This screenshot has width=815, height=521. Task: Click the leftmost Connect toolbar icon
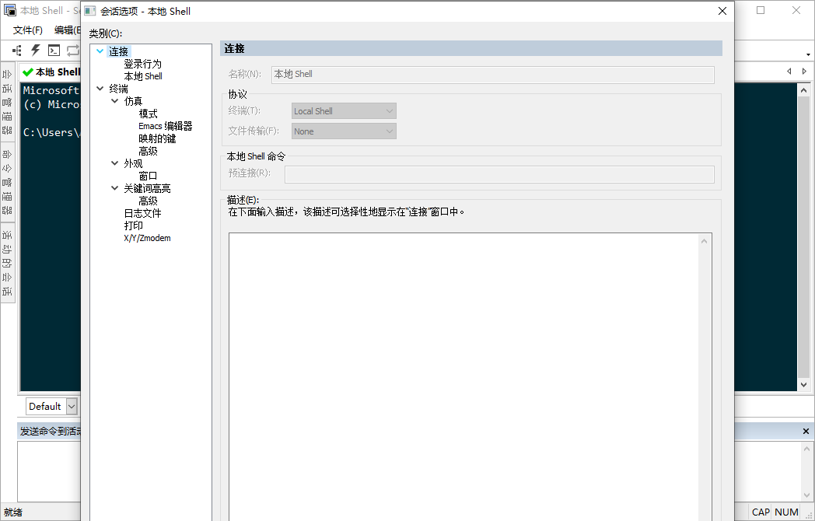point(16,51)
